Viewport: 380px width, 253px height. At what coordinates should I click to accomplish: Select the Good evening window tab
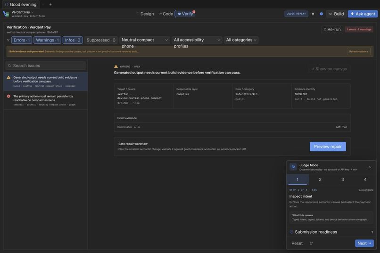pyautogui.click(x=21, y=4)
